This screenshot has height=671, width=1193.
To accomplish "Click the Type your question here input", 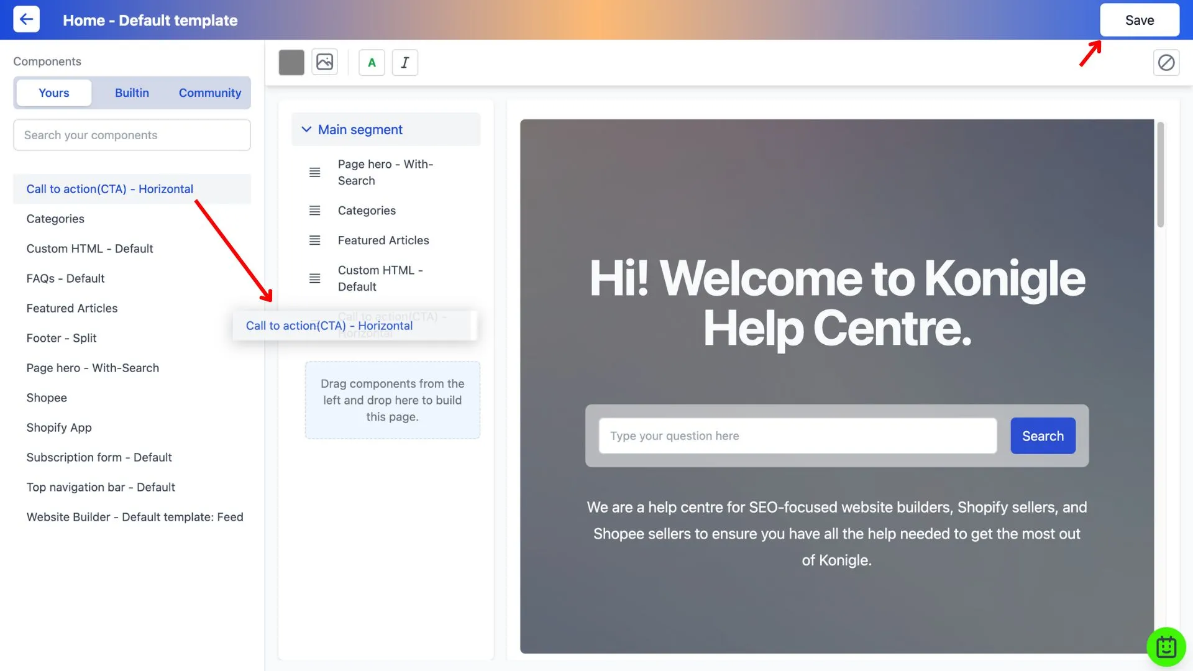I will [x=798, y=436].
